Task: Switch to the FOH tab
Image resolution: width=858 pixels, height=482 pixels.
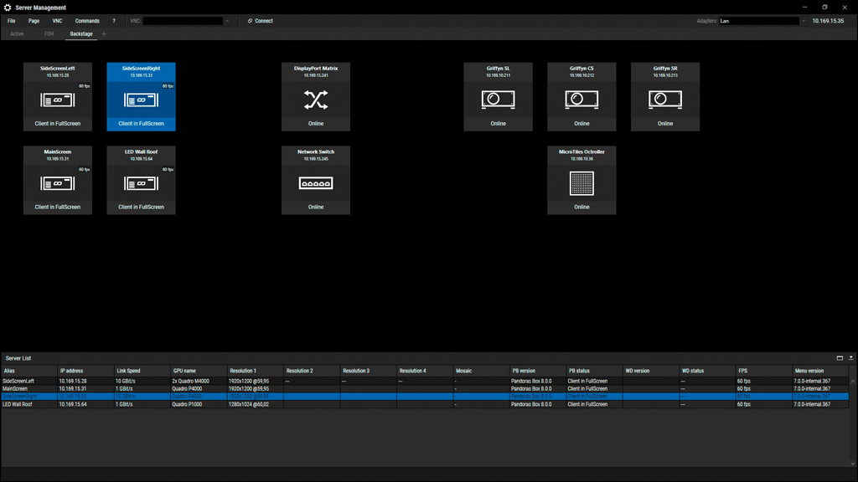Action: tap(49, 34)
